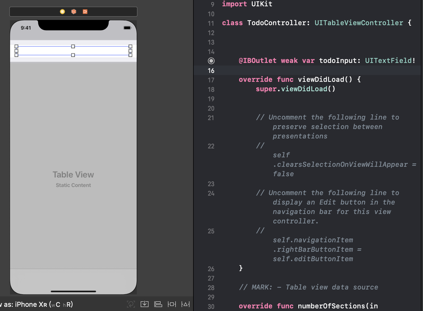Click the Embed In icon in canvas bar
Screen dimensions: 423x311
click(145, 304)
